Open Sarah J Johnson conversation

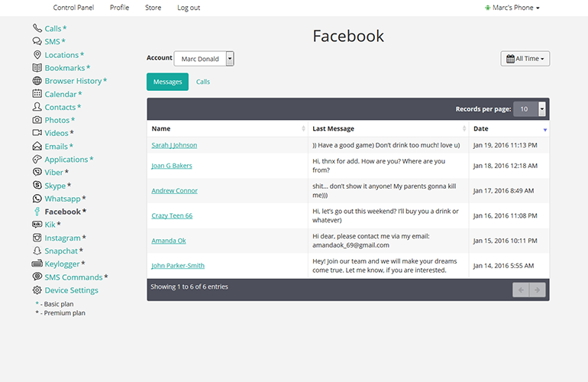[x=174, y=145]
